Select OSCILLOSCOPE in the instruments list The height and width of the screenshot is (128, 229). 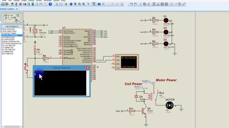(8, 29)
